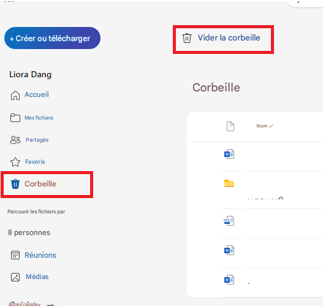Click the image icon beside Médias
323x306 pixels.
(15, 277)
